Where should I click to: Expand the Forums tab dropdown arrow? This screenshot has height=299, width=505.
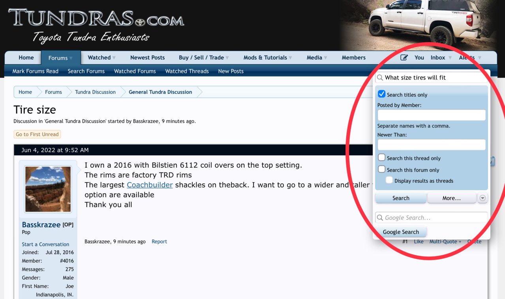[x=71, y=58]
